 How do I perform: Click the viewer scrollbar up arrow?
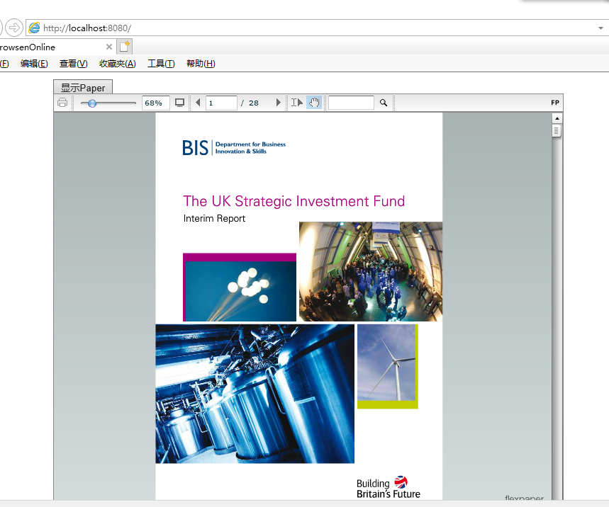click(557, 118)
